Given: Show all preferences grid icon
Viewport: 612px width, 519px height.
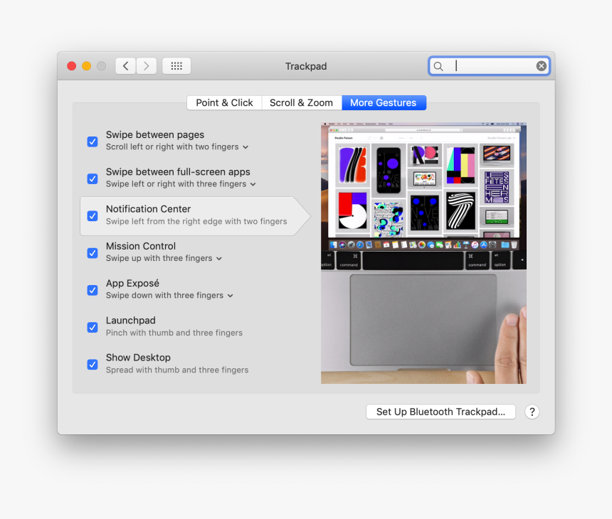Looking at the screenshot, I should coord(176,66).
